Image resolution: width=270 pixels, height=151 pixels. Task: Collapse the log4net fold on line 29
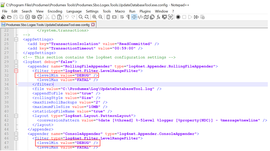point(16,62)
